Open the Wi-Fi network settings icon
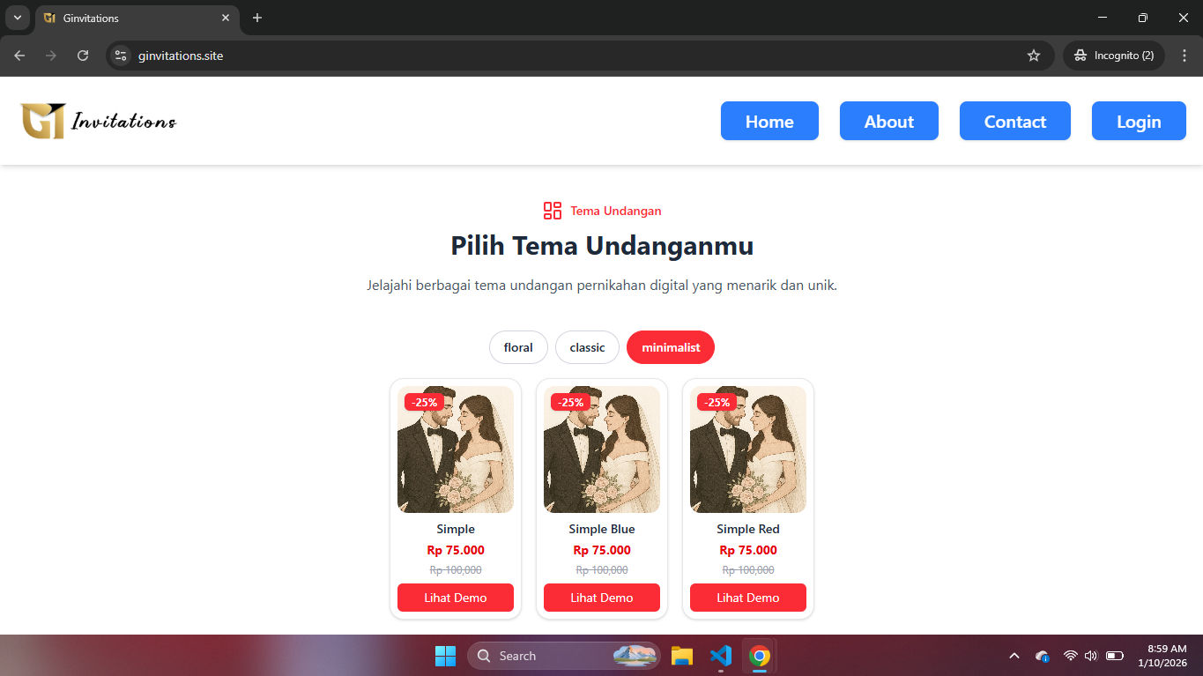 coord(1071,656)
